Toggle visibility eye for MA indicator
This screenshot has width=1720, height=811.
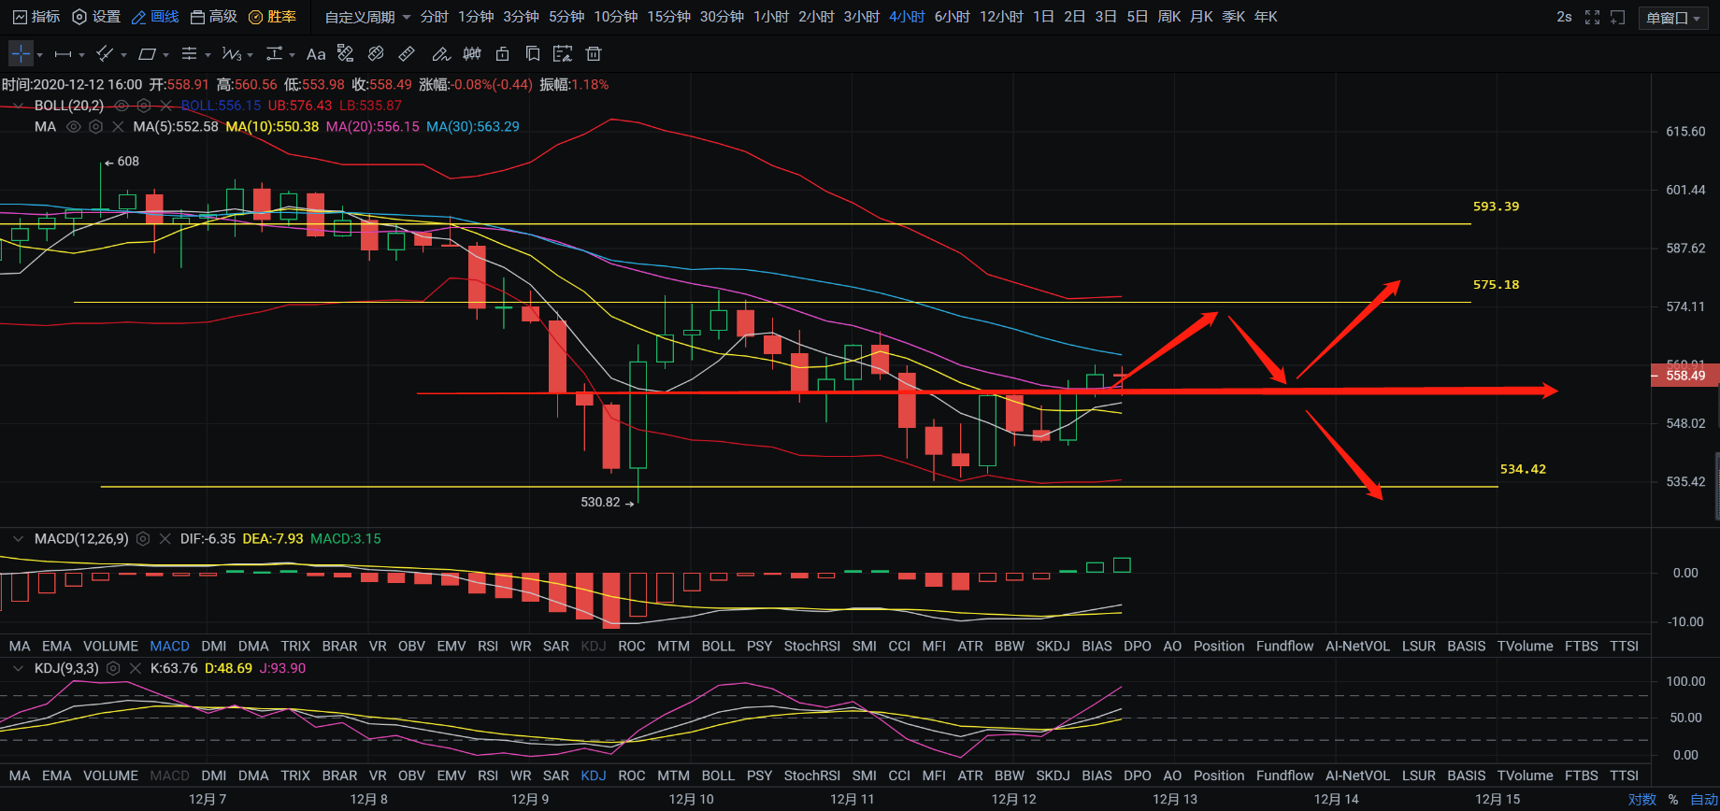tap(74, 127)
